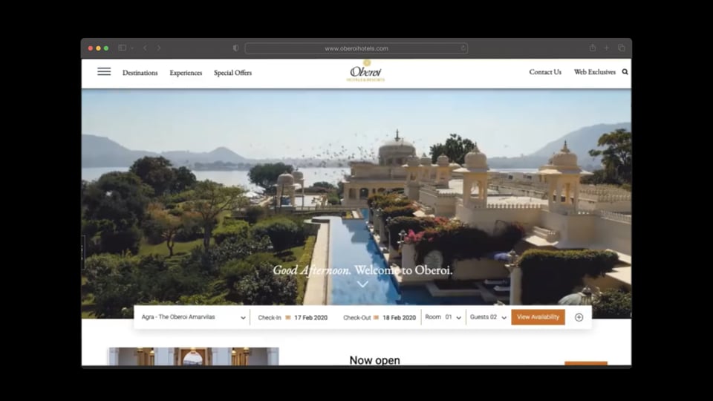Open the Destinations menu
The height and width of the screenshot is (401, 713).
tap(140, 73)
